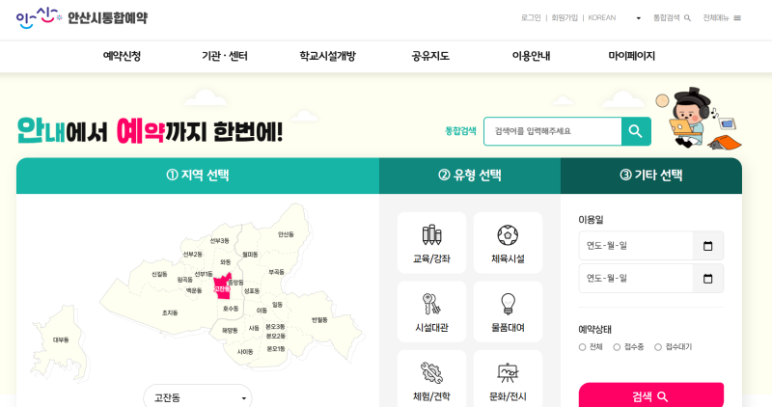This screenshot has width=772, height=407.
Task: Switch to ① 지역 선택 tab
Action: coord(198,176)
